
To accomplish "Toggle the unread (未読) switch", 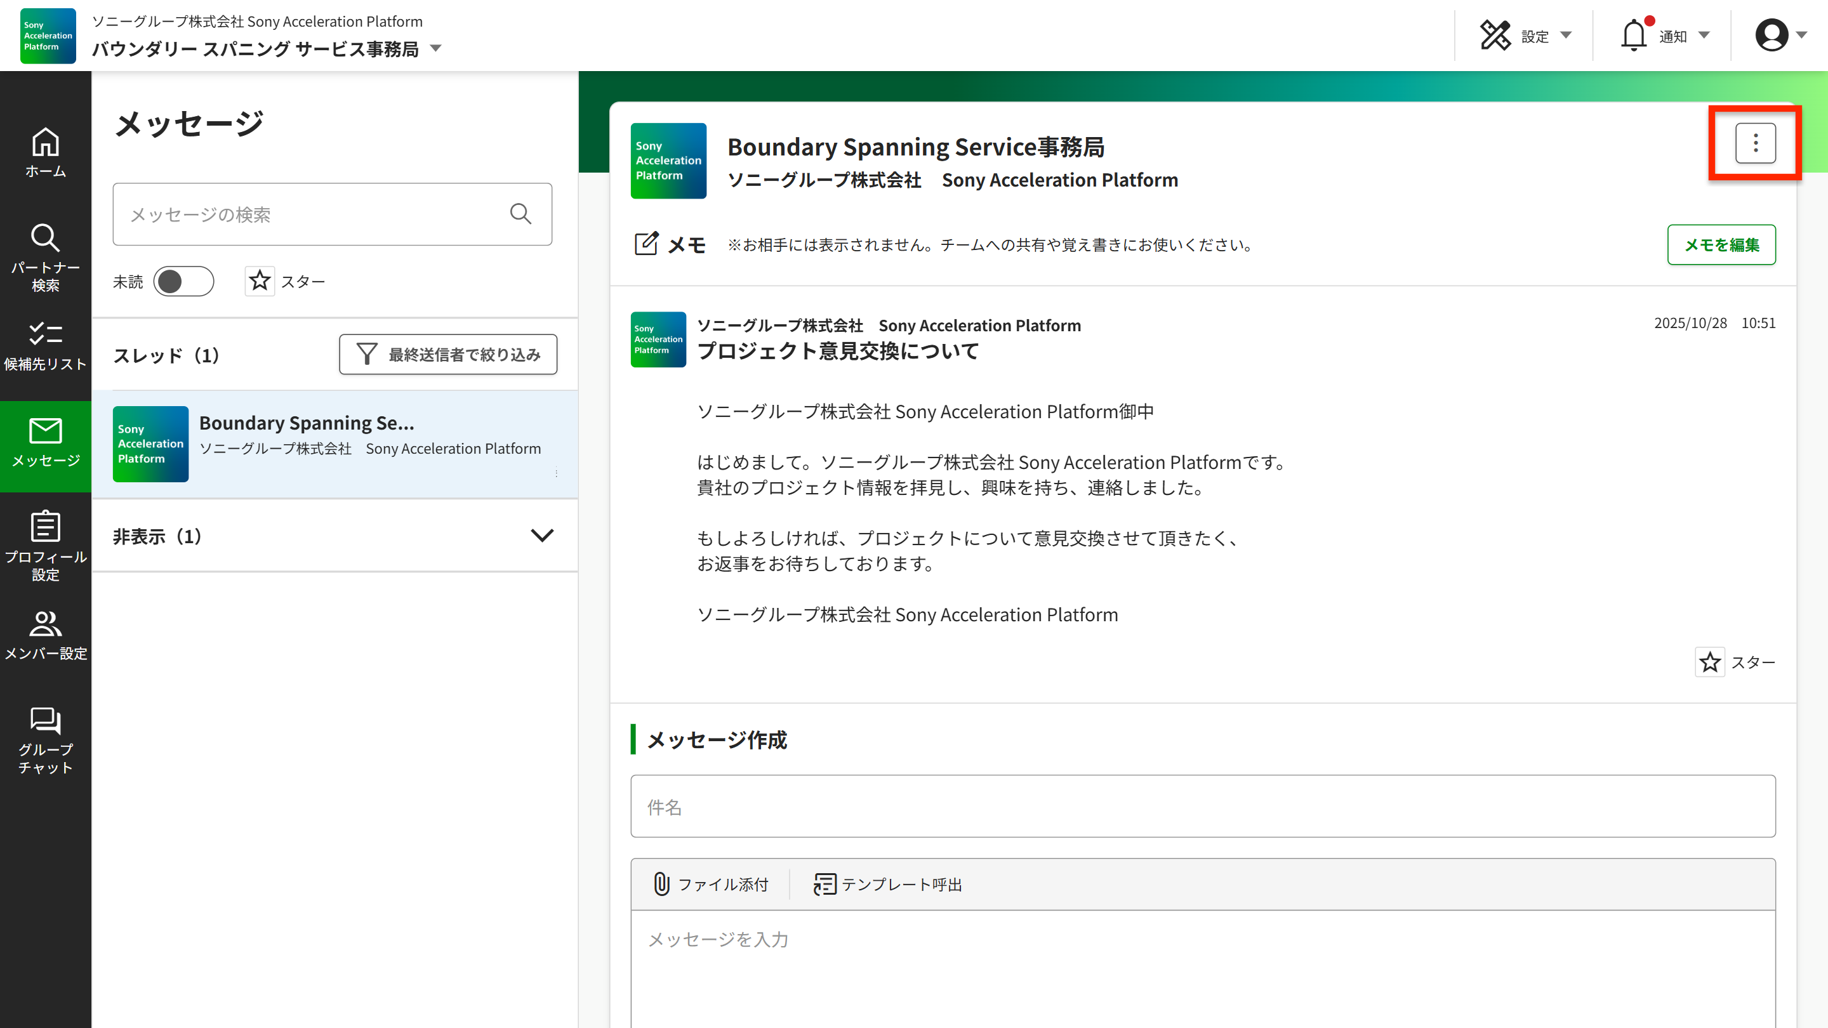I will [x=183, y=282].
